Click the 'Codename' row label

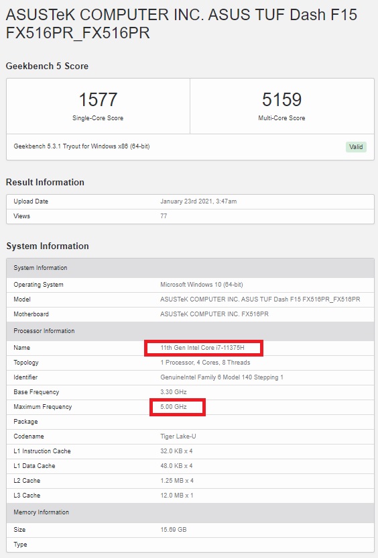click(29, 436)
